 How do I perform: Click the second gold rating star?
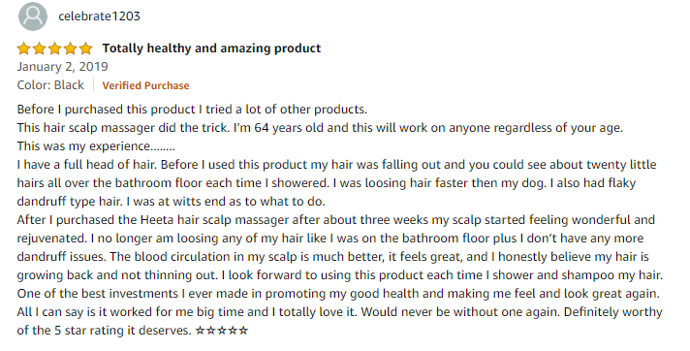click(39, 48)
